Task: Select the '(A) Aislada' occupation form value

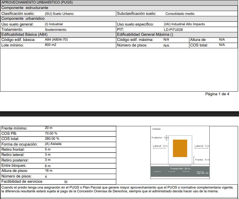Action: pos(53,144)
